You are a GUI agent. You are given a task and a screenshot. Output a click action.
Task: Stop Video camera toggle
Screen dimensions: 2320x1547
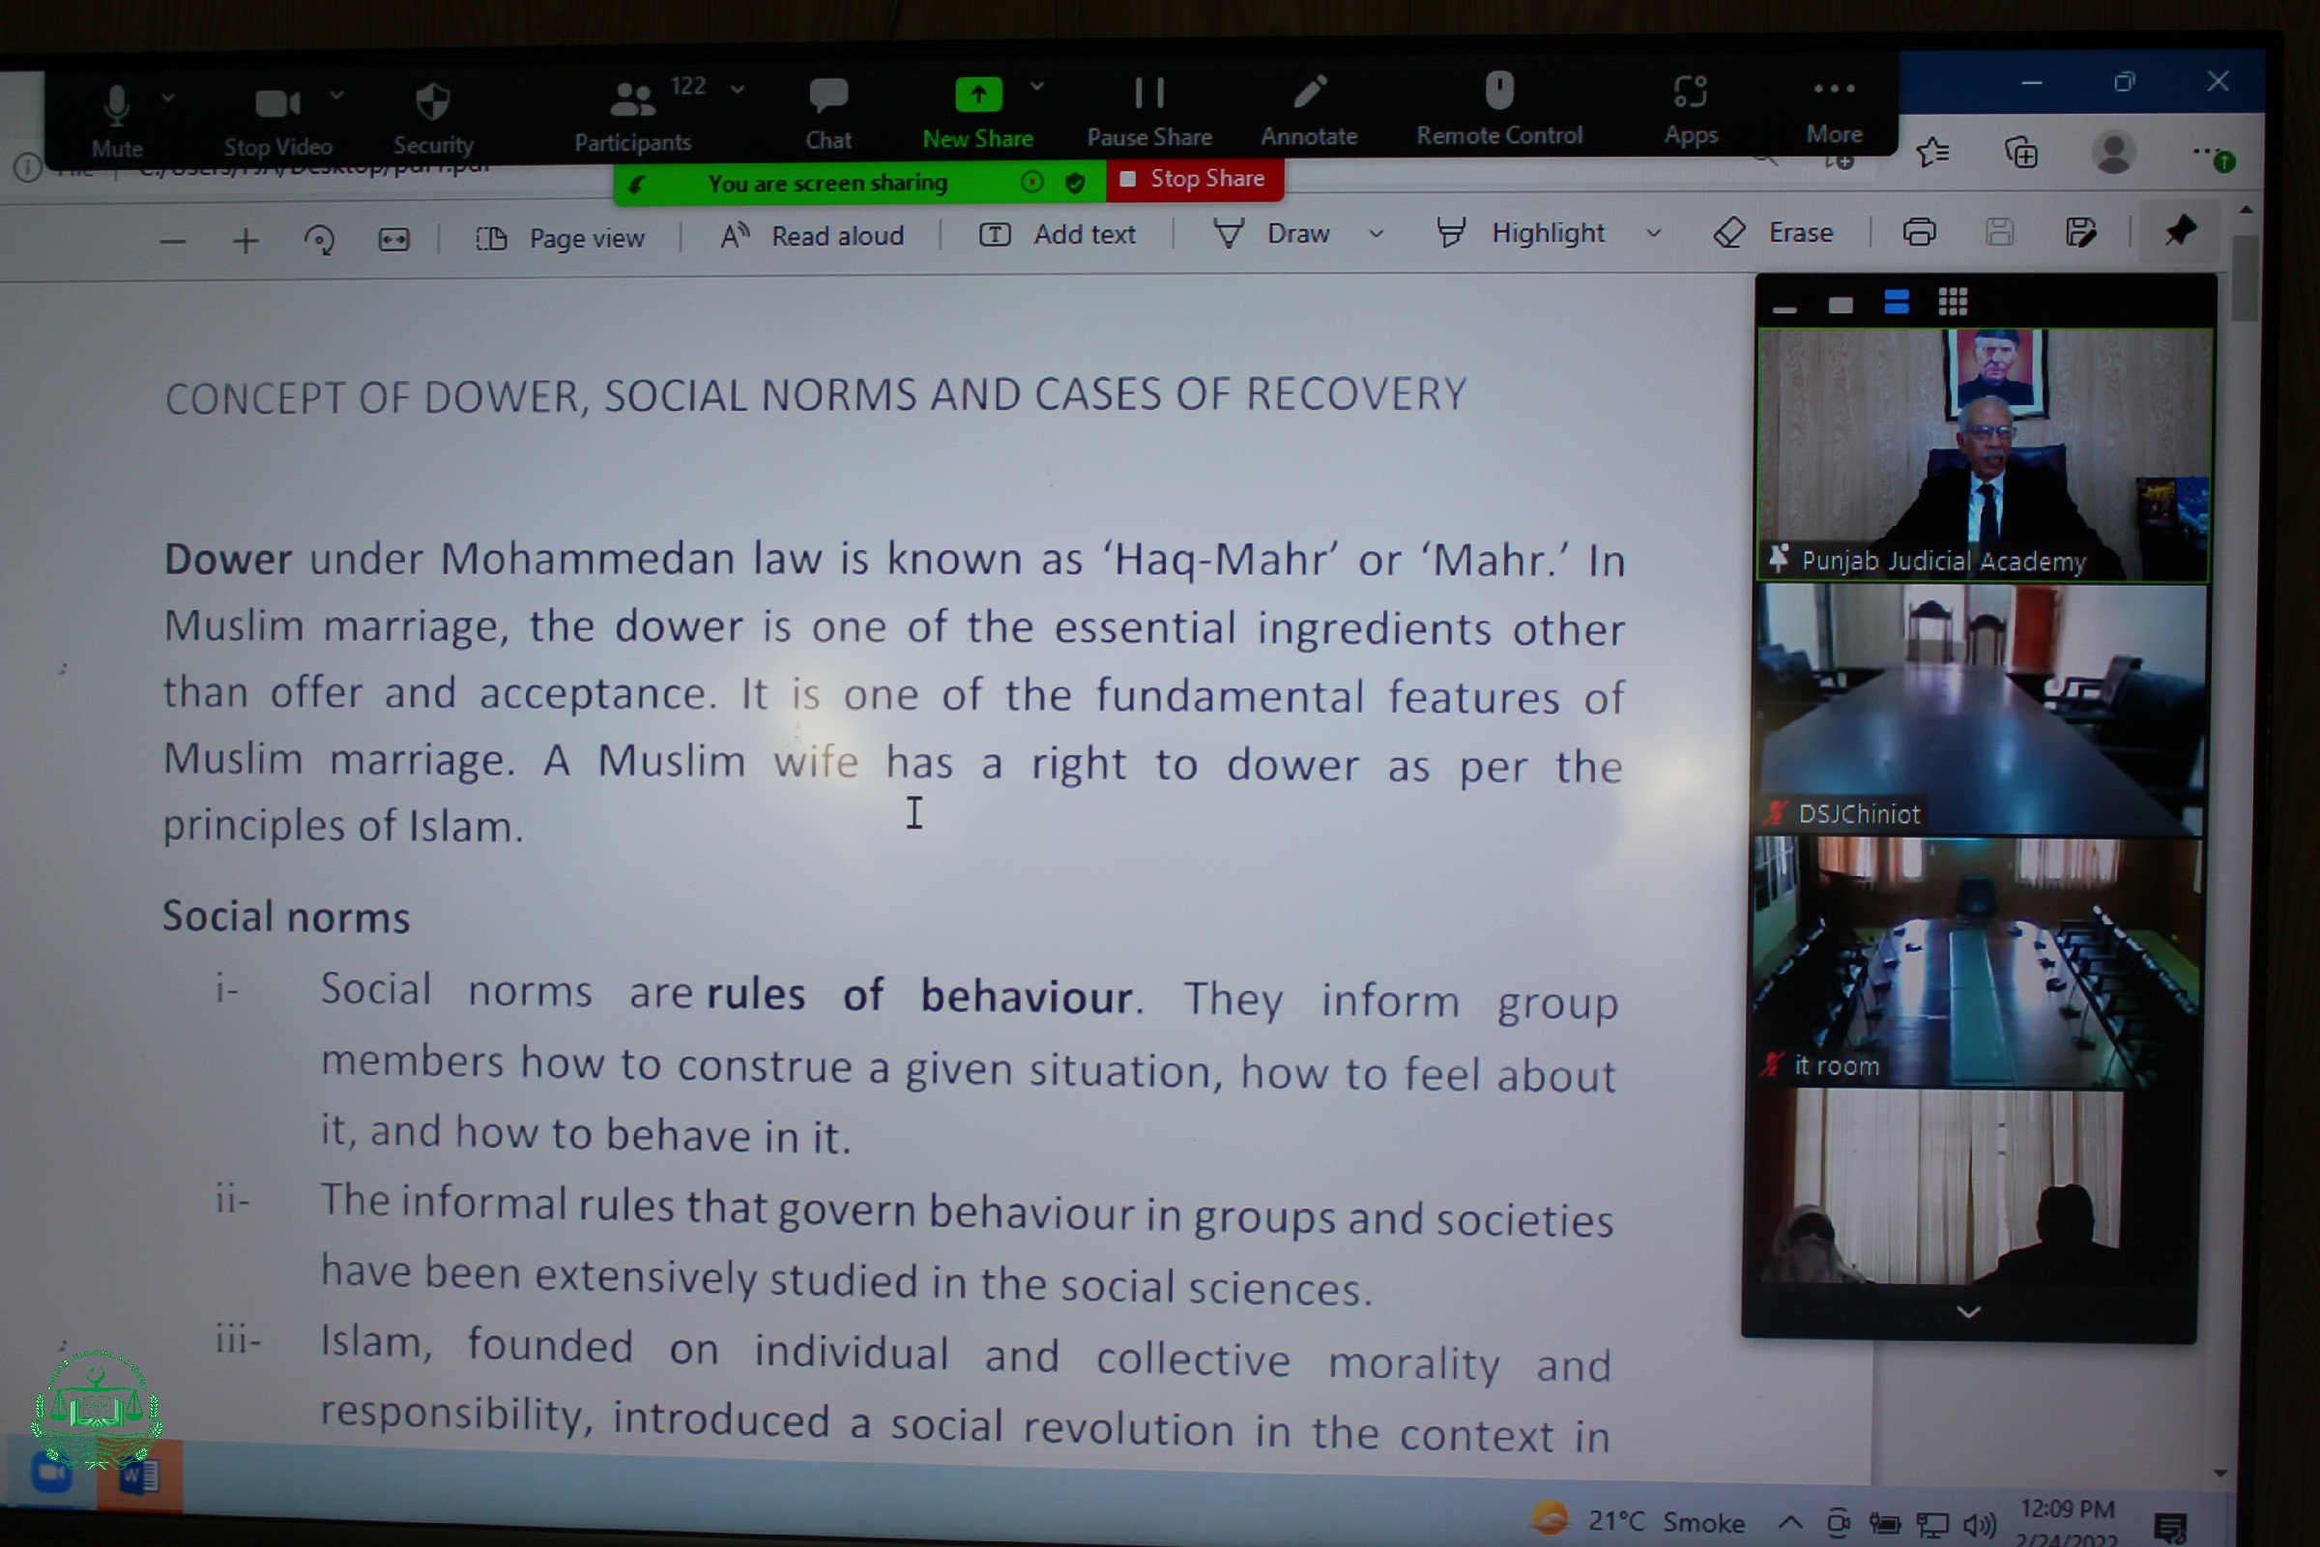click(x=277, y=103)
